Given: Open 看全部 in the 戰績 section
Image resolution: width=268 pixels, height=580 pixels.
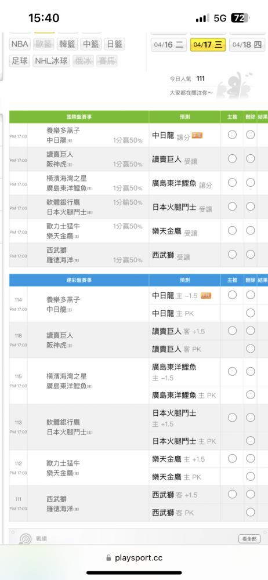Looking at the screenshot, I should pos(249,539).
